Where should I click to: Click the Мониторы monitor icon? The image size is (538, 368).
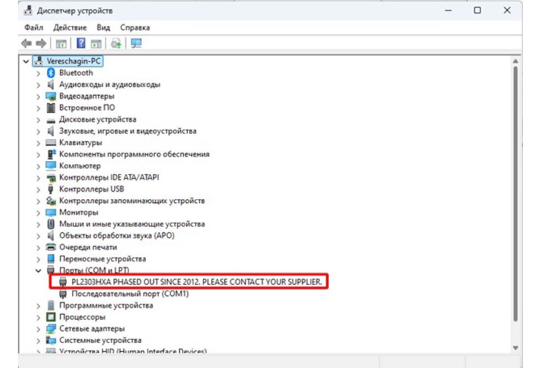[x=51, y=213]
